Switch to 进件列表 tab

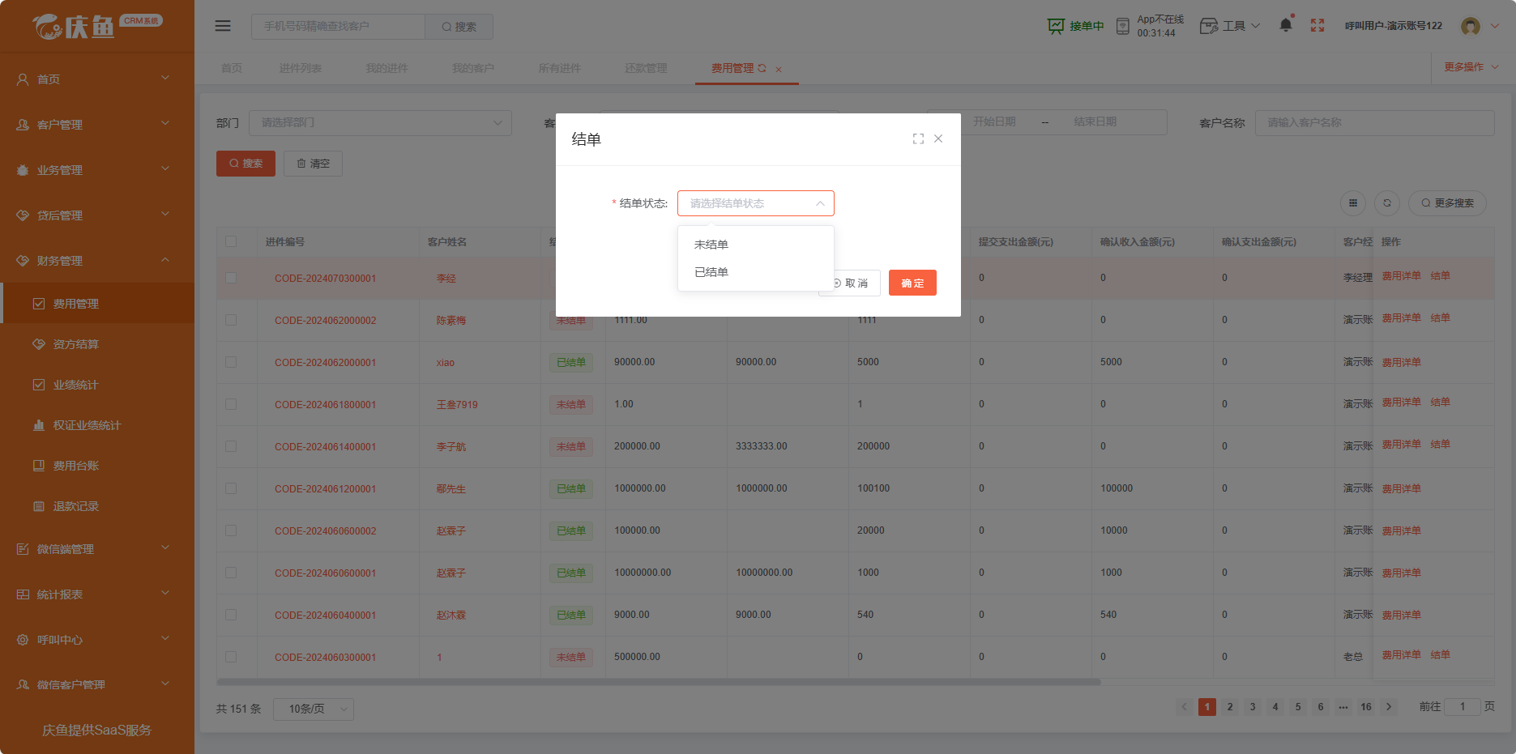coord(301,68)
